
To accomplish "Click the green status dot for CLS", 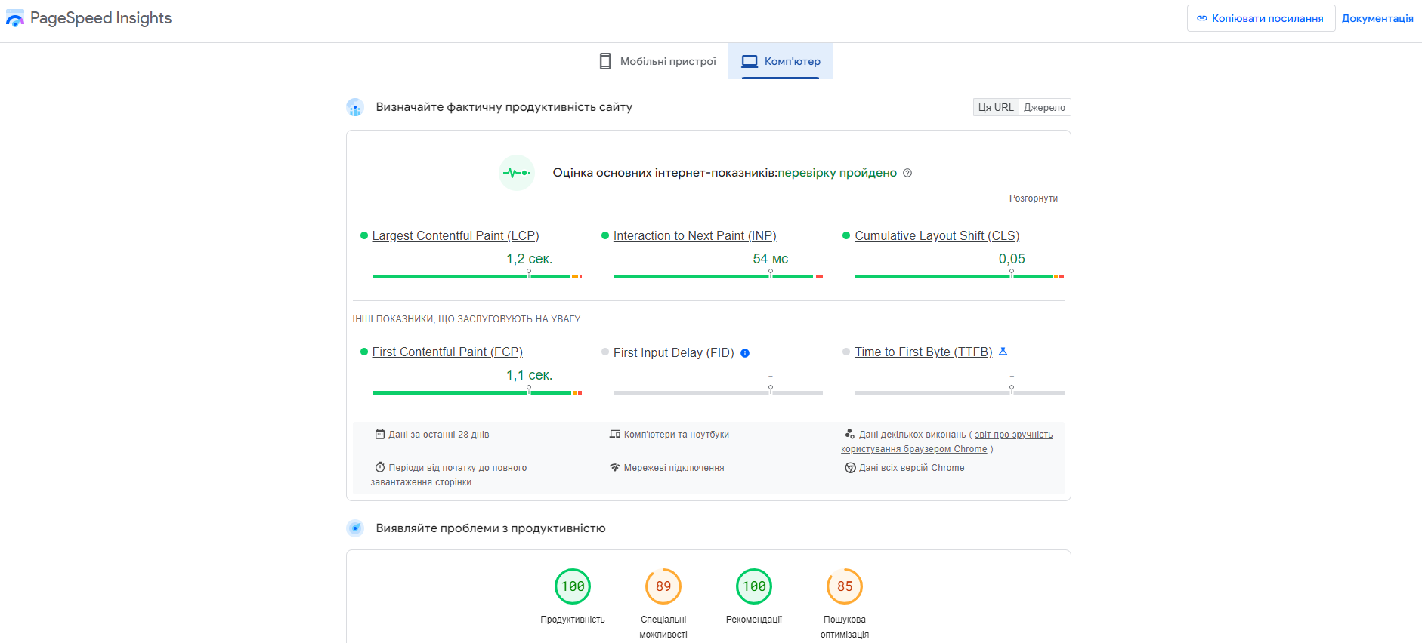I will [846, 235].
